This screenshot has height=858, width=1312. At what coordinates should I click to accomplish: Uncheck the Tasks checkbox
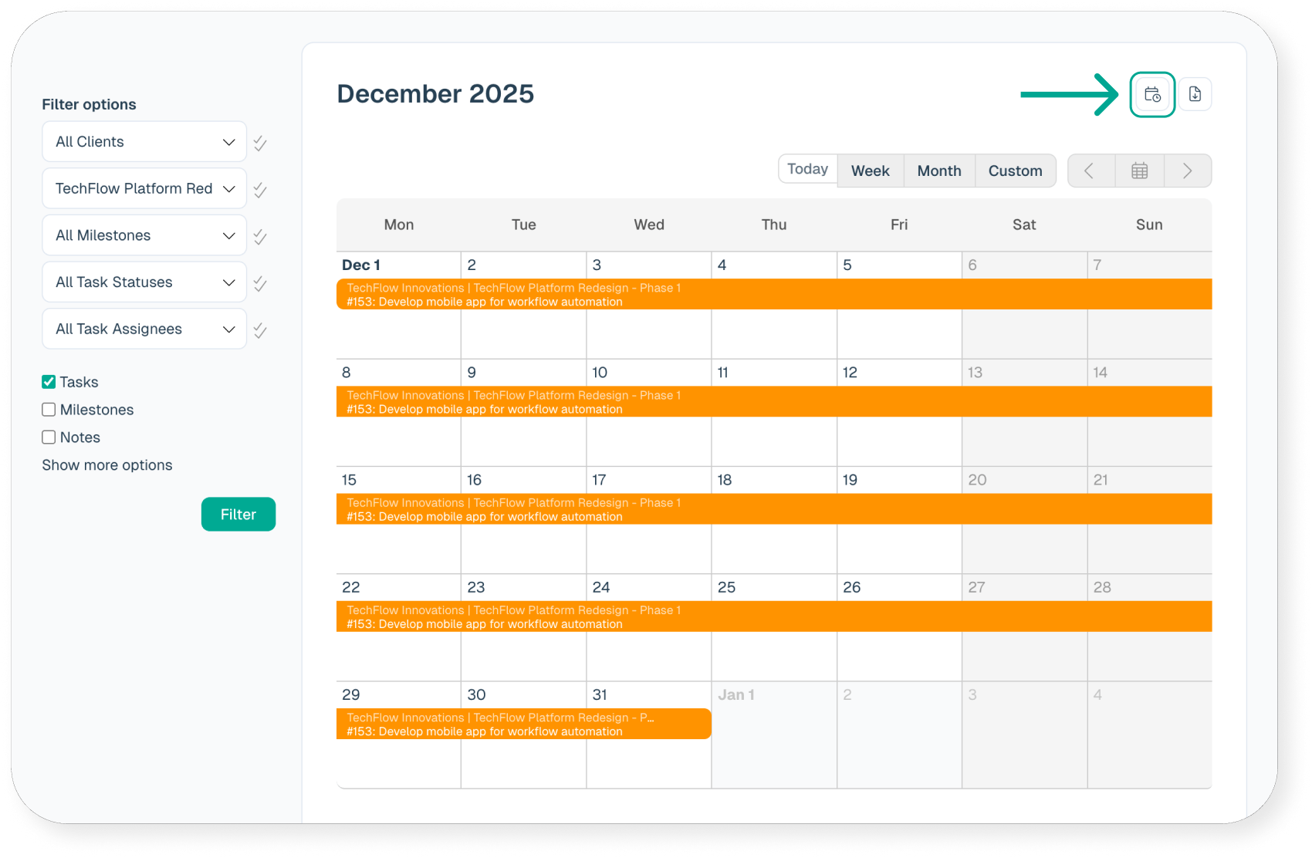49,382
